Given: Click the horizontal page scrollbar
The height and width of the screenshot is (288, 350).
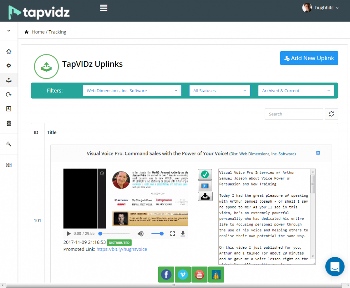Looking at the screenshot, I should 174,285.
